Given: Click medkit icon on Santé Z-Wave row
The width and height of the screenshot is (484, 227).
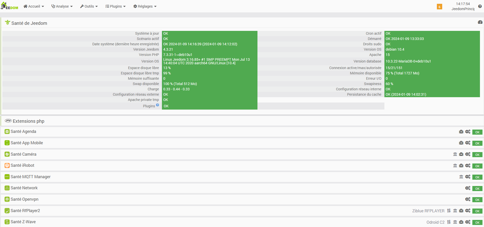Looking at the screenshot, I should point(461,222).
